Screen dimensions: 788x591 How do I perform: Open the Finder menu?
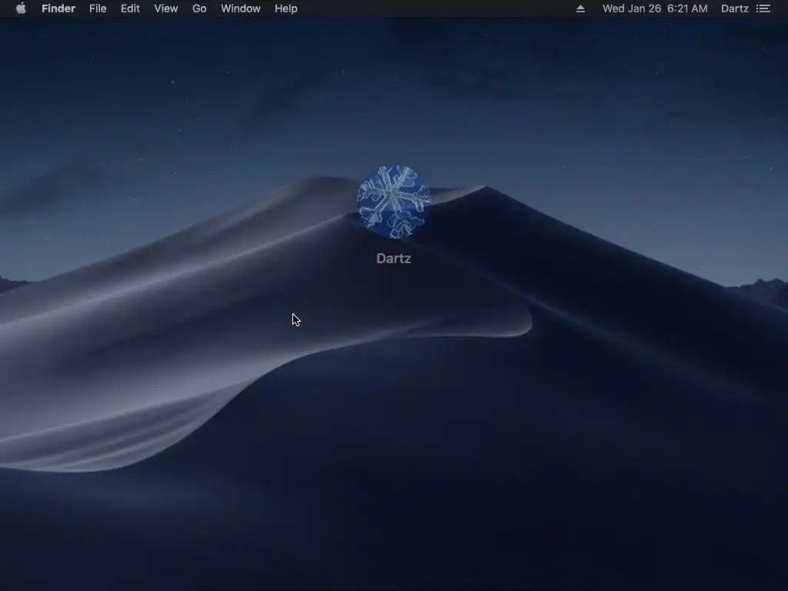[x=58, y=8]
